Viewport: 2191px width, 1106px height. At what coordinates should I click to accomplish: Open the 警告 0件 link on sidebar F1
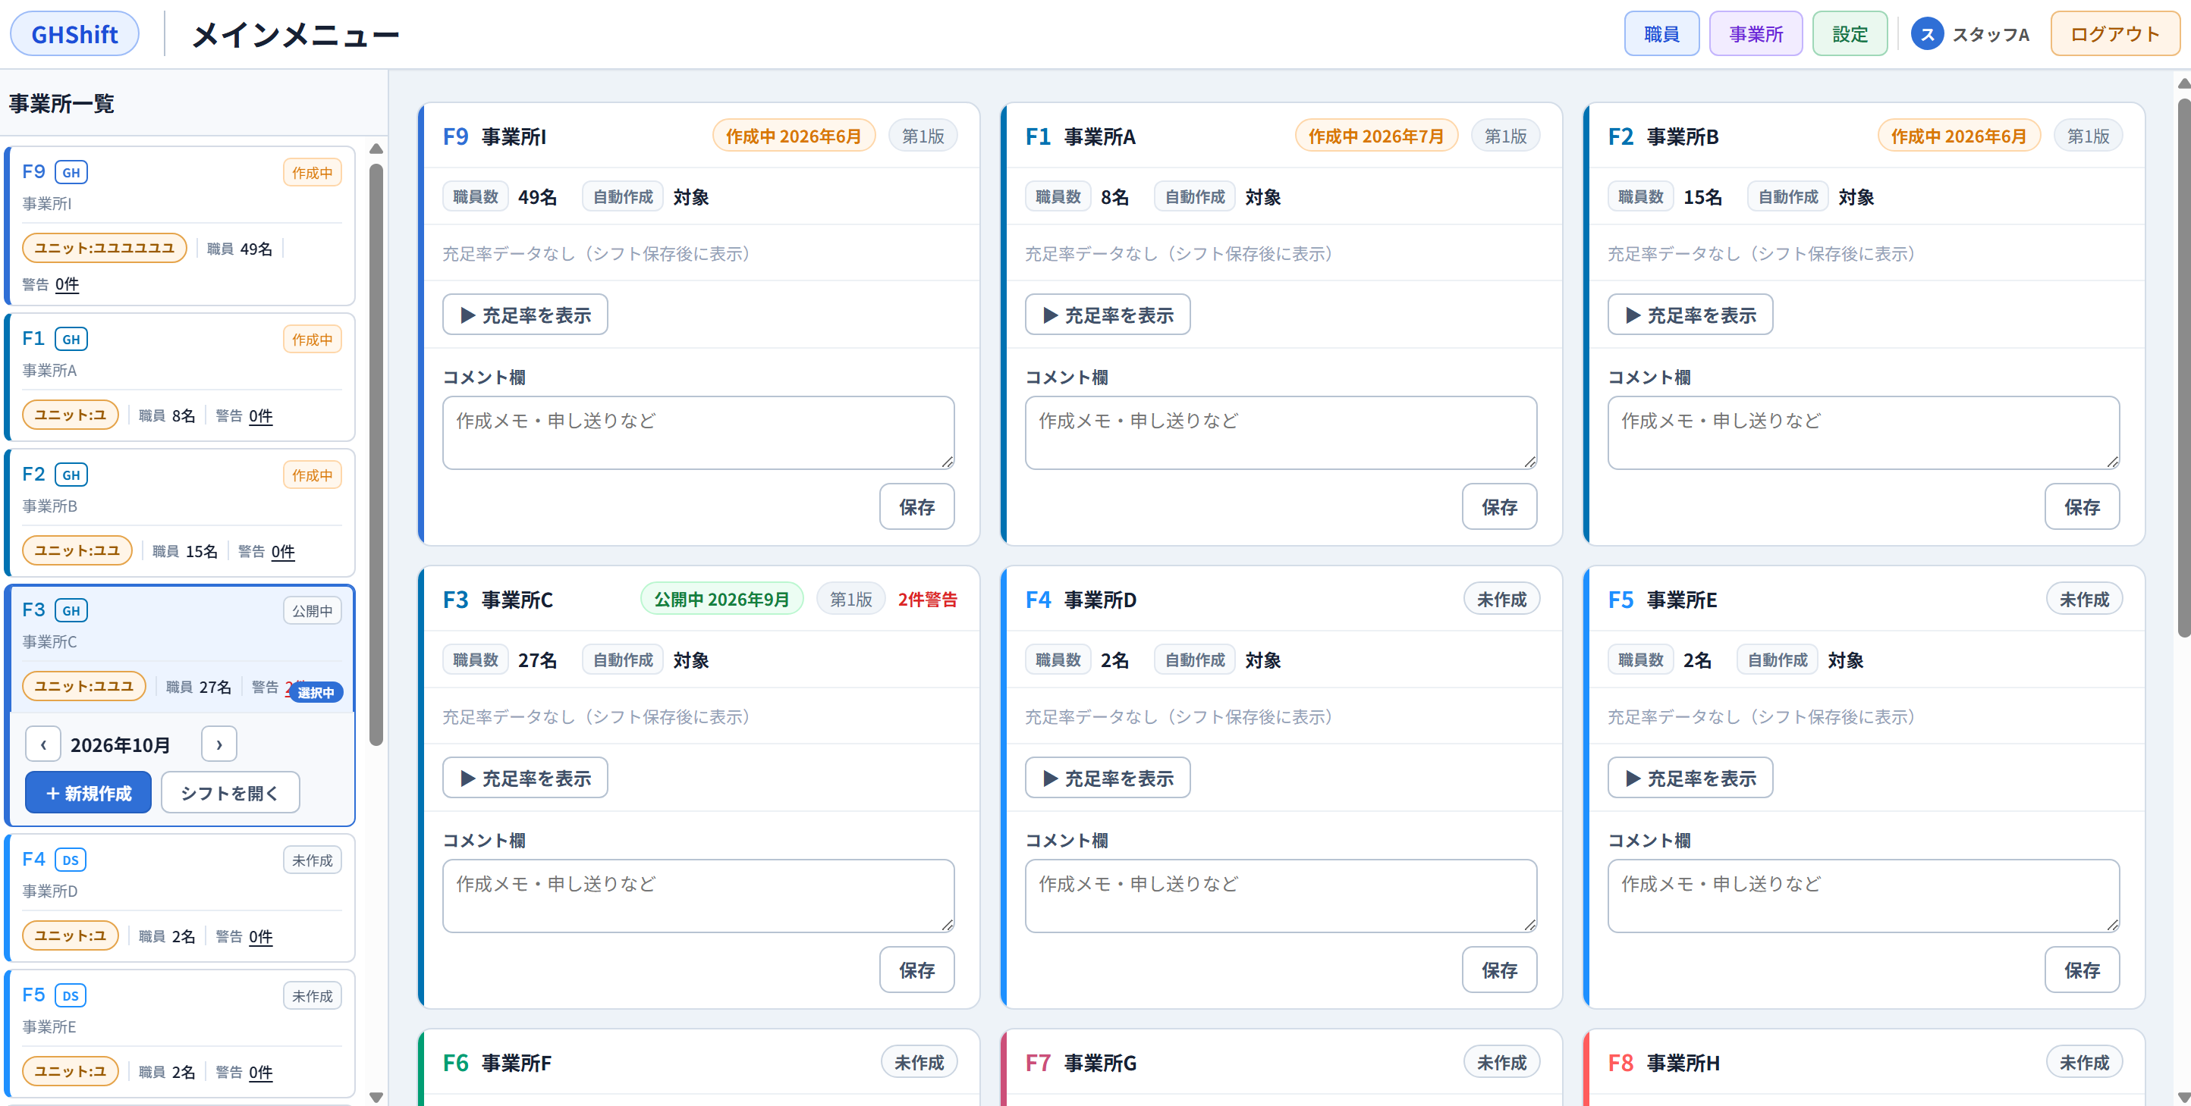[261, 417]
